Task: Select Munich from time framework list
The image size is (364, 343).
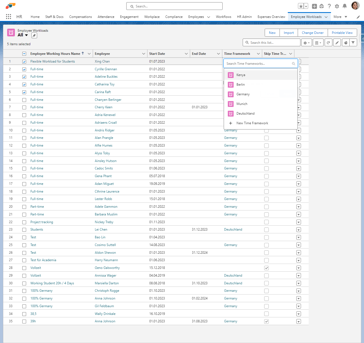Action: coord(242,104)
